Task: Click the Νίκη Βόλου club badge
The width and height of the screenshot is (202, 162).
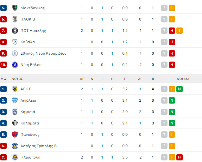Action: (15, 65)
